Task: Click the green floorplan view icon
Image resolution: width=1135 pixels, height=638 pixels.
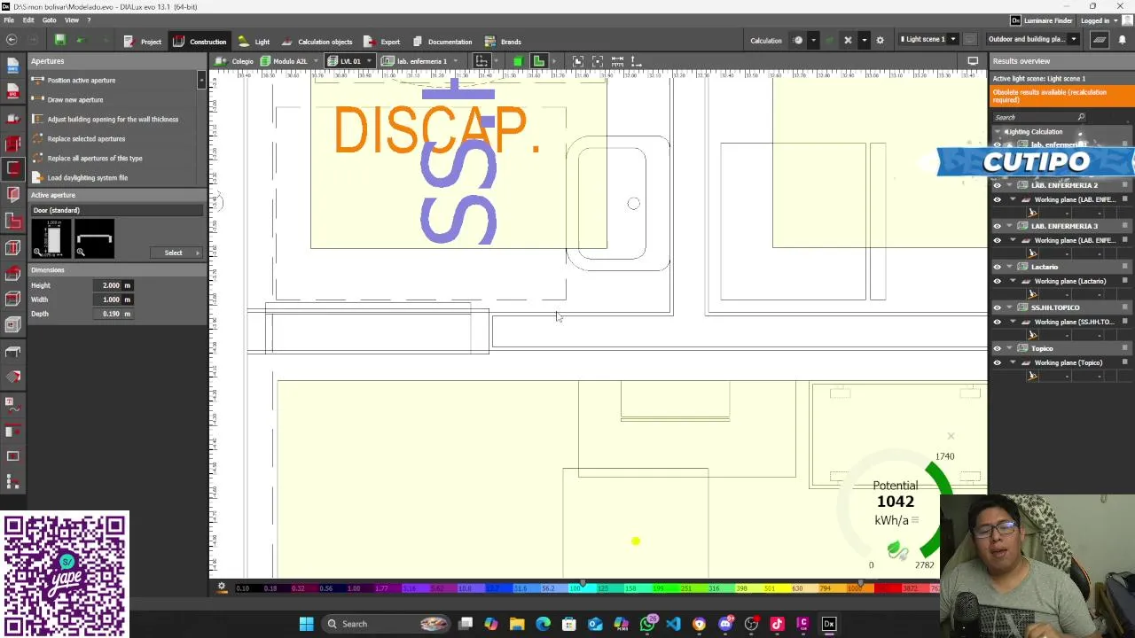Action: (538, 61)
